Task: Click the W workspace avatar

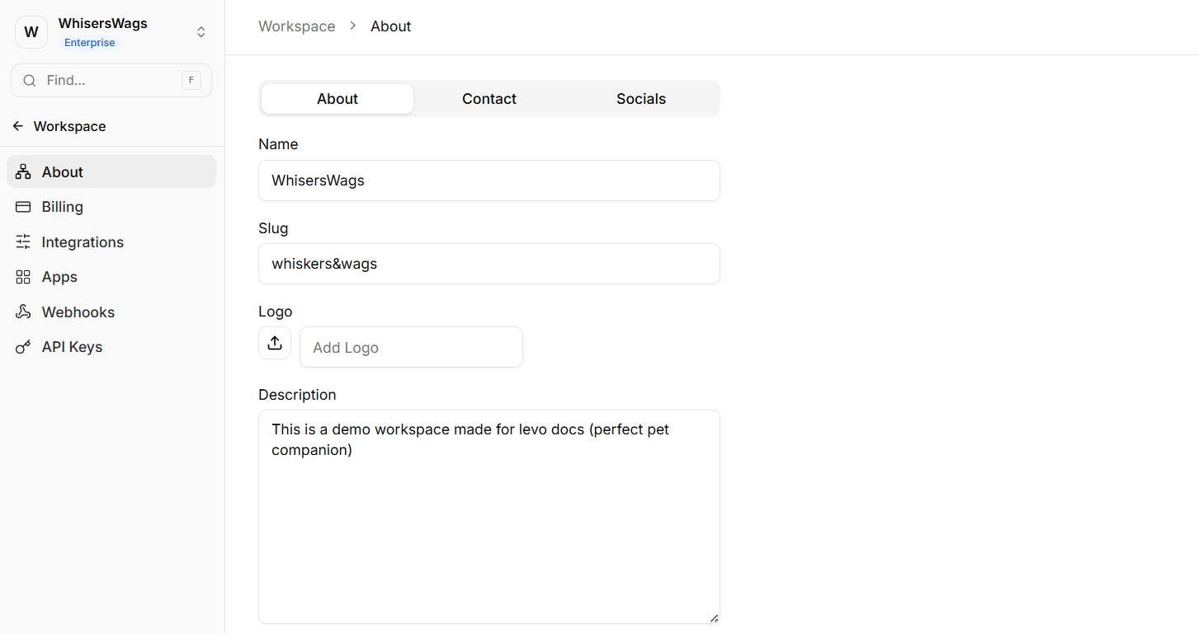Action: 31,32
